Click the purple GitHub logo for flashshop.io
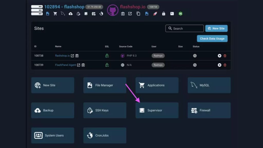The height and width of the screenshot is (148, 263). [113, 10]
